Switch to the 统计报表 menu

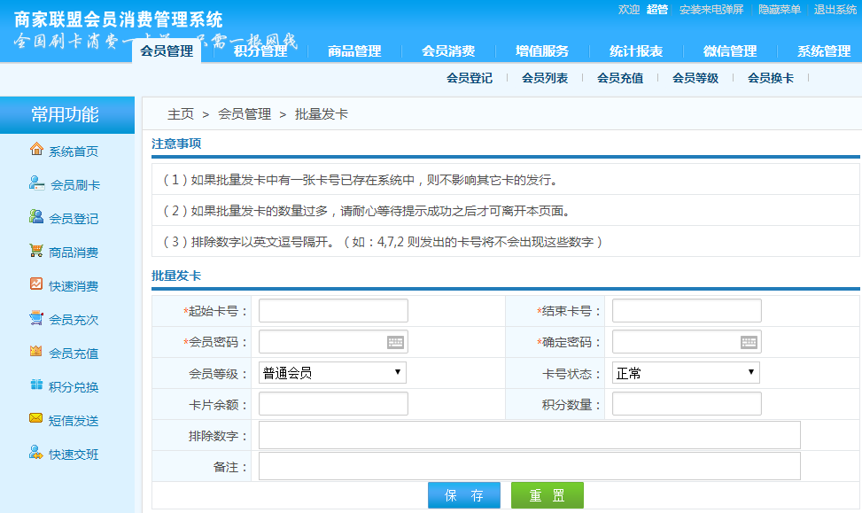click(x=634, y=51)
